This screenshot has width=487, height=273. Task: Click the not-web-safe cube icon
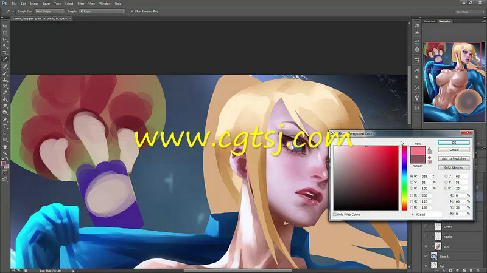pos(430,158)
